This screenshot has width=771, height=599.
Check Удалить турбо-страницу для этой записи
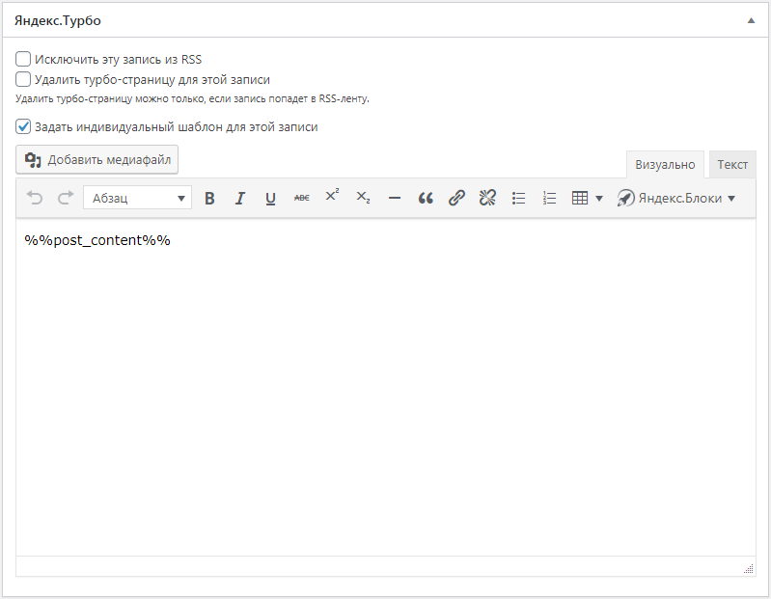tap(23, 79)
